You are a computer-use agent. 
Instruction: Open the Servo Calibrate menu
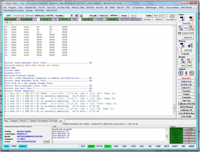click(172, 8)
